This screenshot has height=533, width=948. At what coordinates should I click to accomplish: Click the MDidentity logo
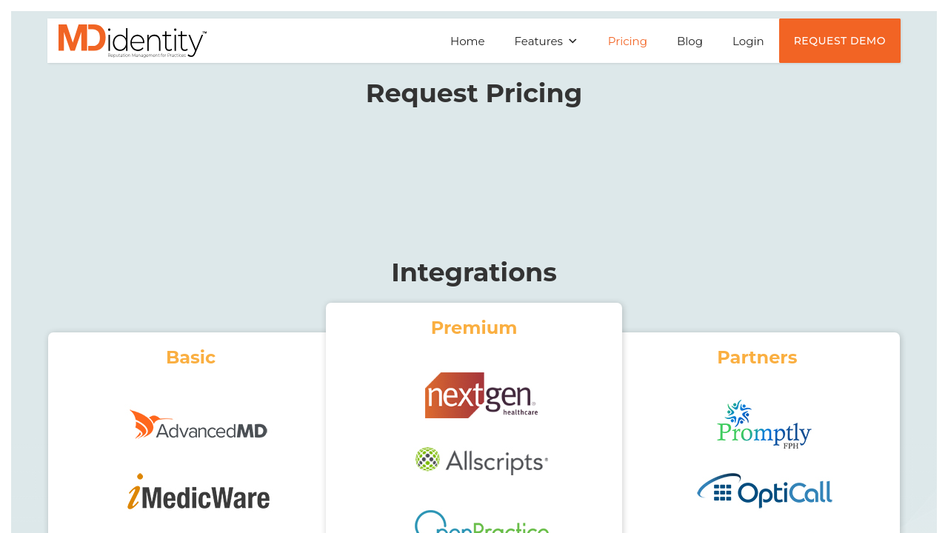click(x=133, y=41)
